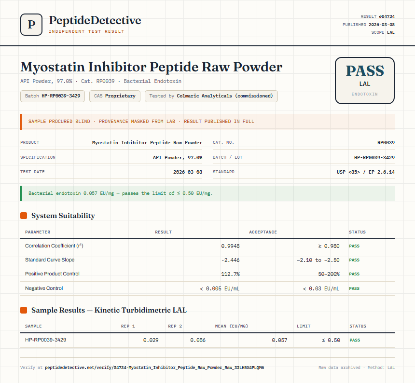This screenshot has height=383, width=415.
Task: Click PASS status for Negative Control
Action: pos(354,288)
